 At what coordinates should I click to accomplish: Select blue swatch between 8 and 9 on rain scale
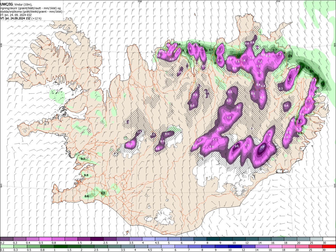208,246
